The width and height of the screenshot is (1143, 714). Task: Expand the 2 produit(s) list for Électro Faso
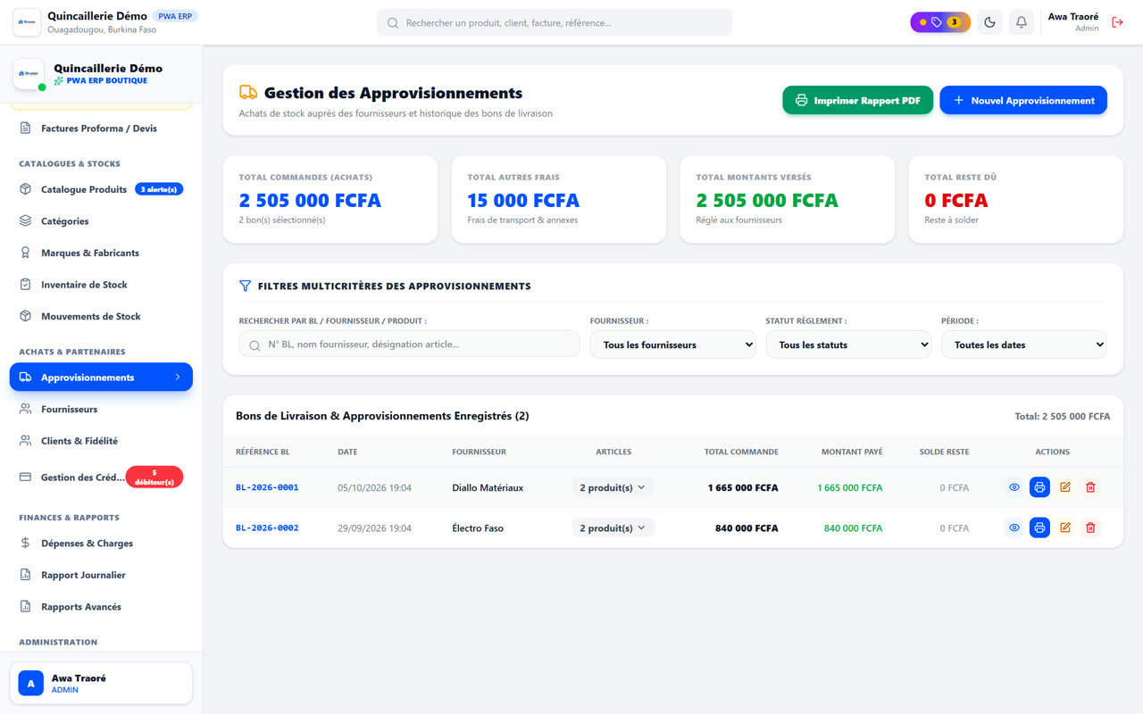(x=613, y=527)
